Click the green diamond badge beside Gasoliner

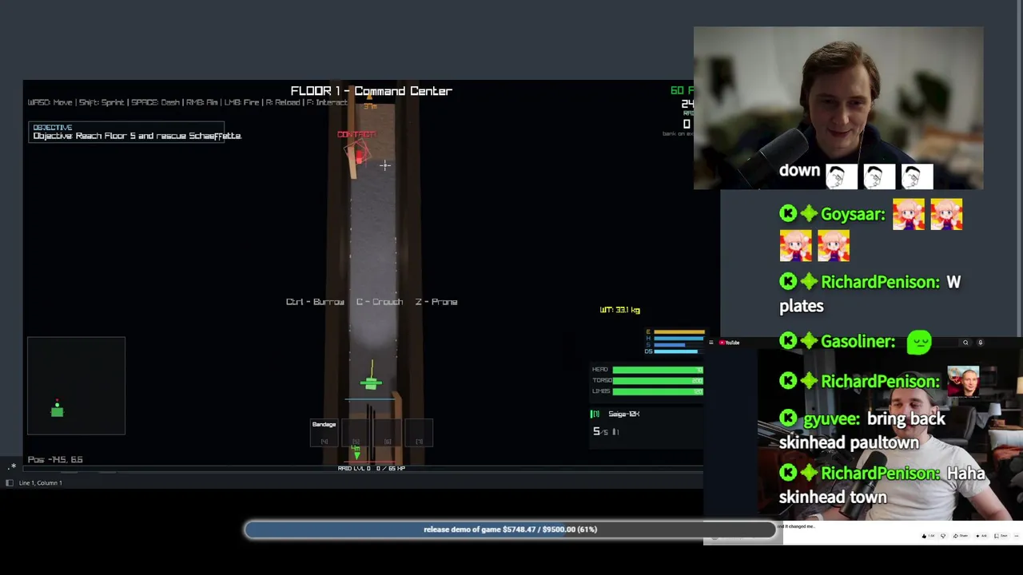click(809, 342)
